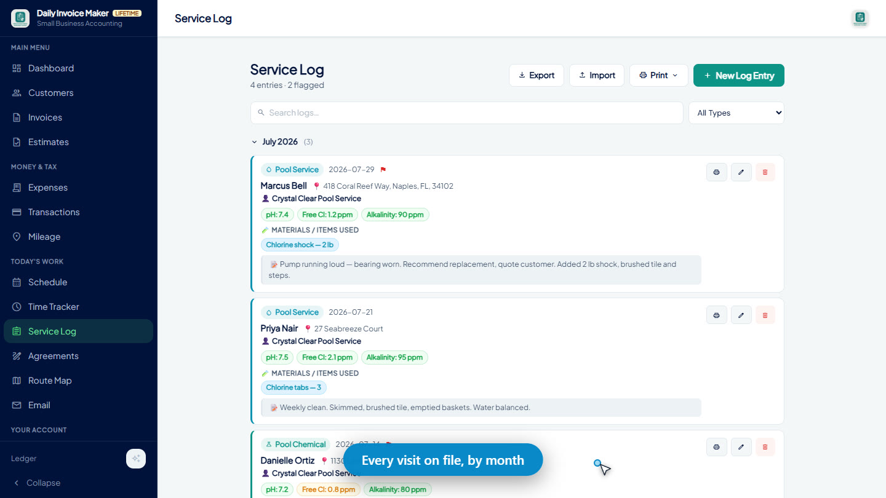Edit Danielle Ortiz's log entry
This screenshot has width=886, height=498.
click(741, 447)
